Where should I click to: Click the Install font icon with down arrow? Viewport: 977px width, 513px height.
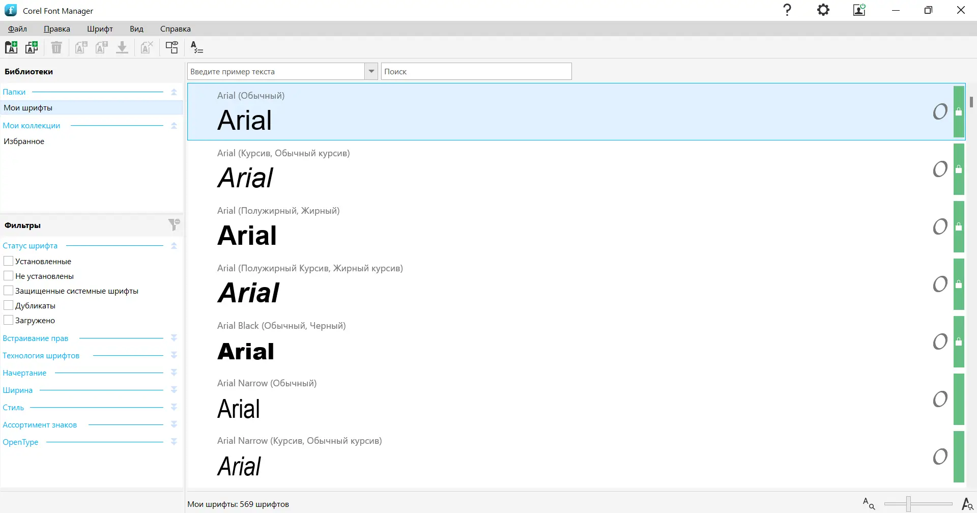pyautogui.click(x=81, y=47)
